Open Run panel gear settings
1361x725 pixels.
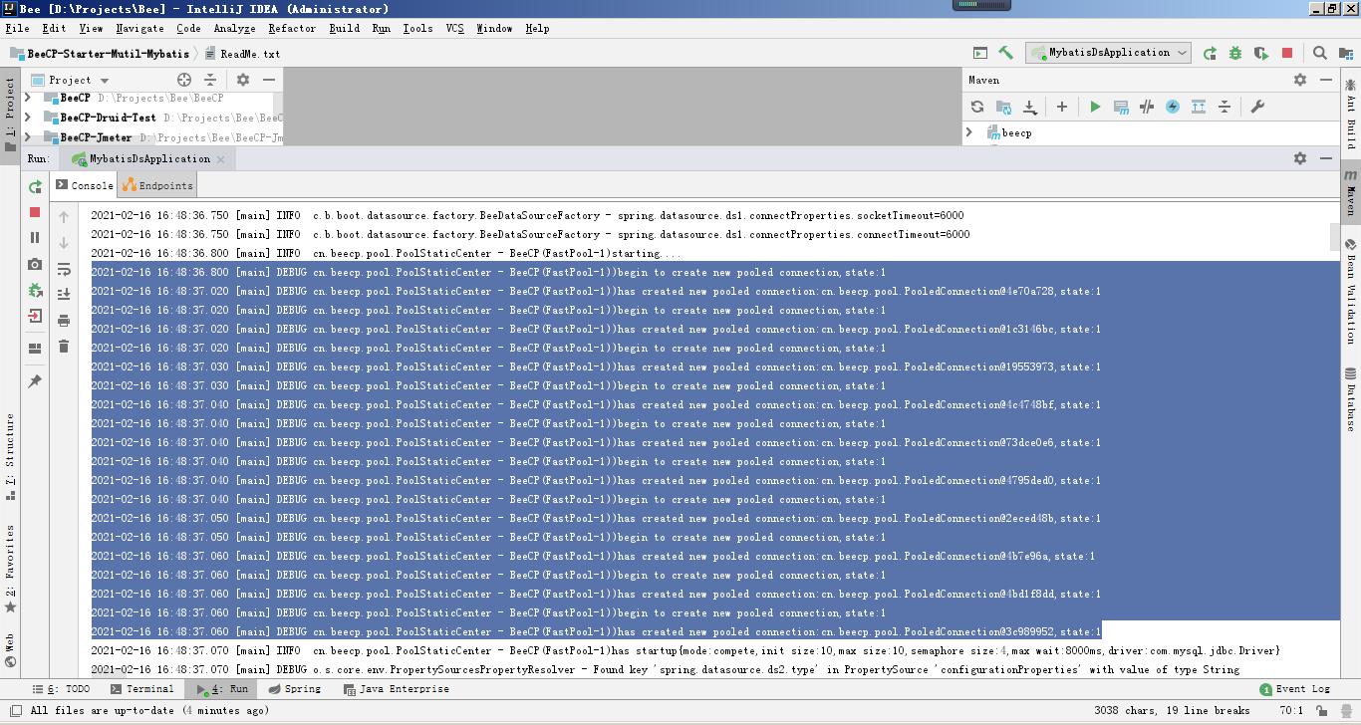pos(1300,158)
